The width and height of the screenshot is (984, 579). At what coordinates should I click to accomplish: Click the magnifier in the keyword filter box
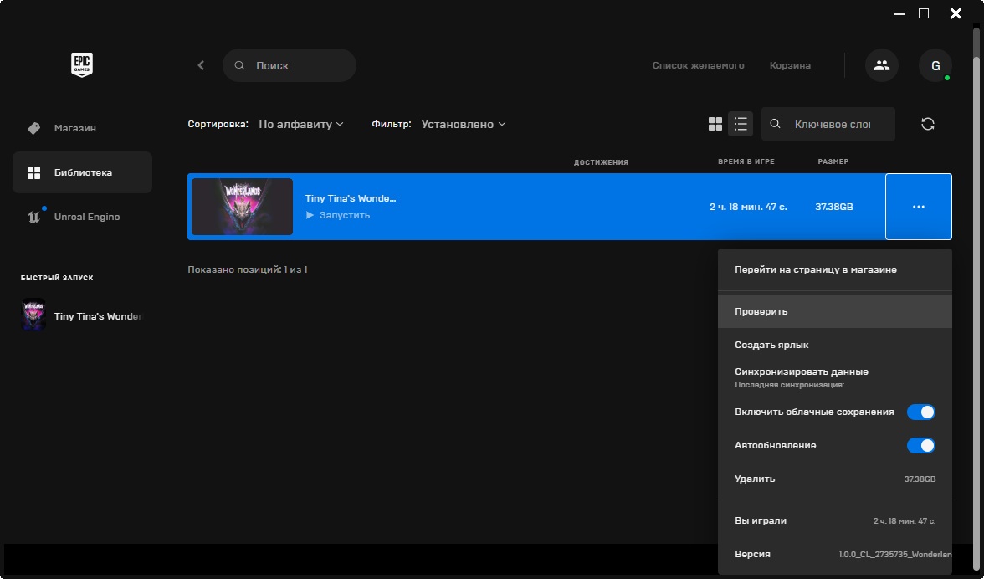(775, 124)
